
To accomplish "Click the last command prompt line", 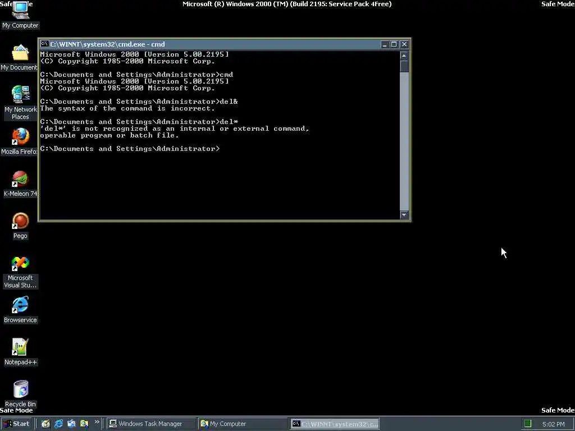I will (130, 149).
